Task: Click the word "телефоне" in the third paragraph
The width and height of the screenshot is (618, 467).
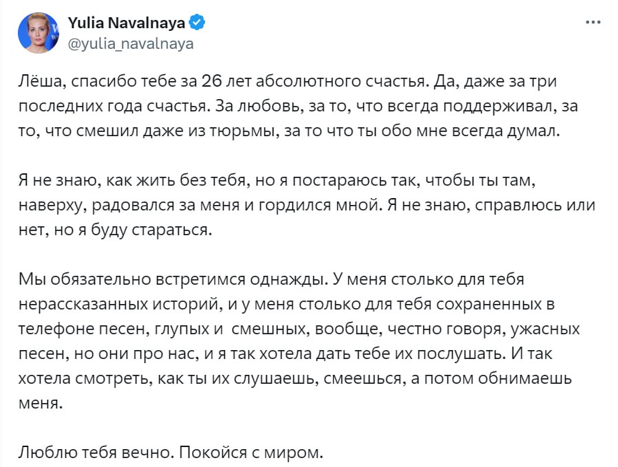Action: (x=47, y=329)
